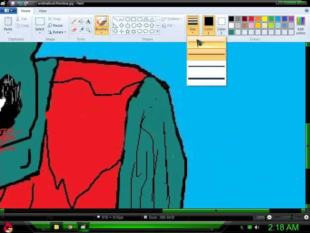Choose the Right arrow shape
Viewport: 310px width, 233px height.
[x=140, y=25]
